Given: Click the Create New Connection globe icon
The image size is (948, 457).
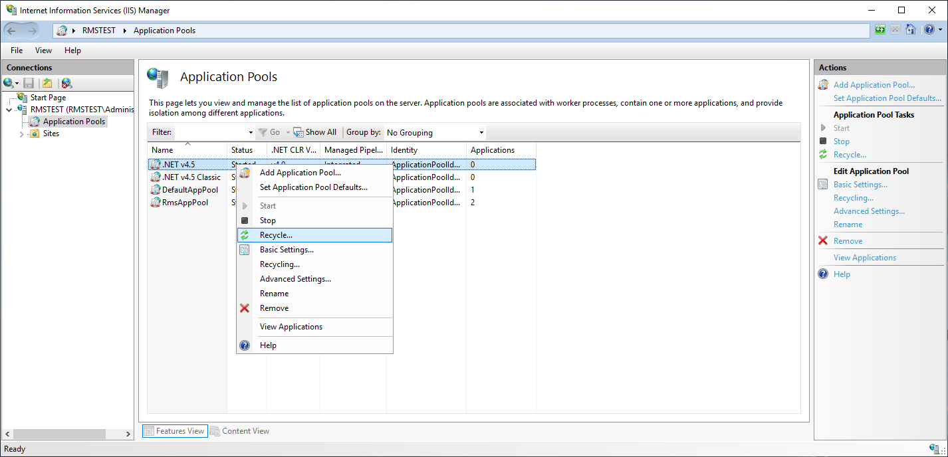Looking at the screenshot, I should coord(9,83).
